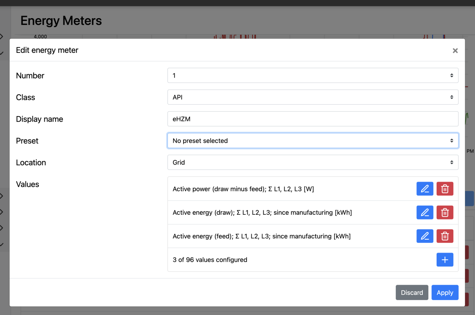The width and height of the screenshot is (475, 315).
Task: Focus the Display name field containing eHZM
Action: point(313,119)
